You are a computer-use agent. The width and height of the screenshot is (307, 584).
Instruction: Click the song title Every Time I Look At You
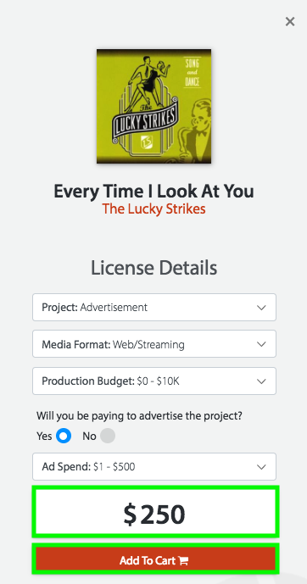153,192
